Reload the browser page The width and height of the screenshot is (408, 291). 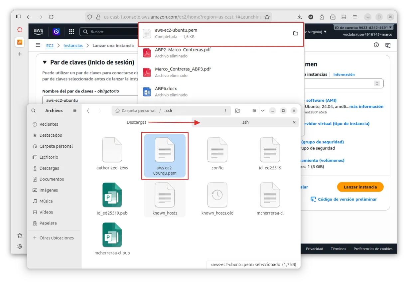pyautogui.click(x=51, y=17)
